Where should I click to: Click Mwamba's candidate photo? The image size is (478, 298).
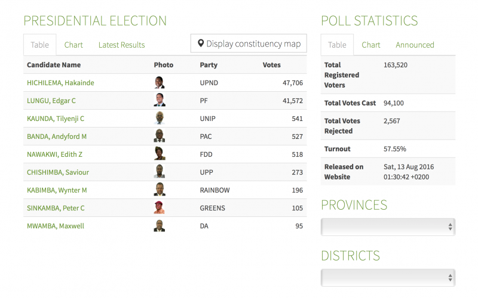(159, 226)
